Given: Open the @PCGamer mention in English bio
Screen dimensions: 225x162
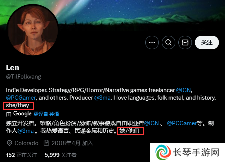Looking at the screenshot, I should [21, 98].
